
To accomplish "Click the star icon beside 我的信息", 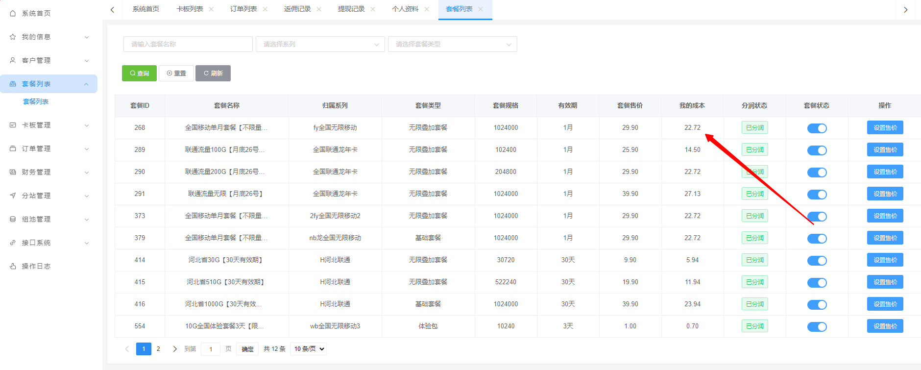I will coord(13,37).
